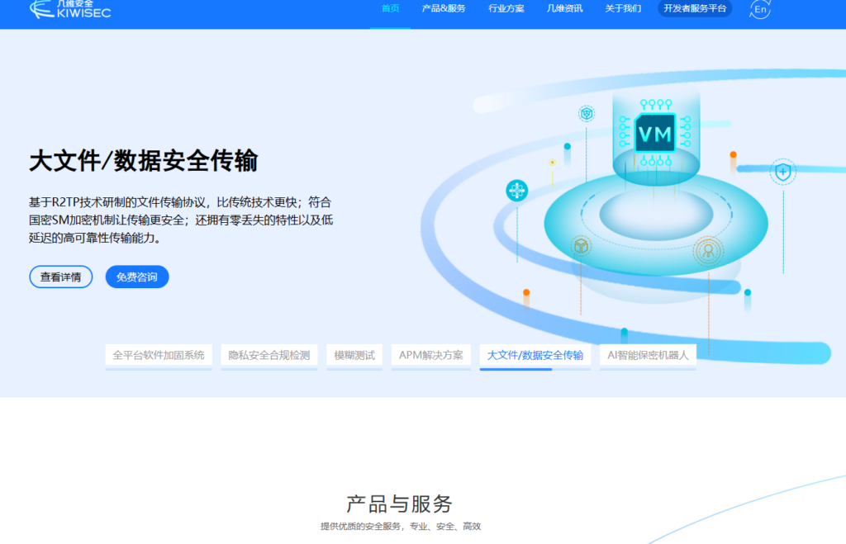Open the AI智能保密机器人 tab
The image size is (846, 544).
[x=648, y=355]
